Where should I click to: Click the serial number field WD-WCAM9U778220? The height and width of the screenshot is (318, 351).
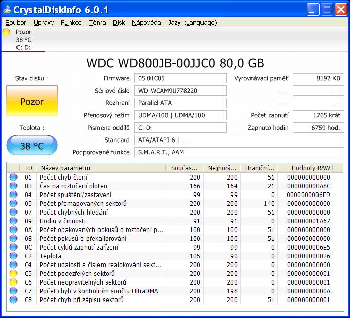click(x=180, y=91)
